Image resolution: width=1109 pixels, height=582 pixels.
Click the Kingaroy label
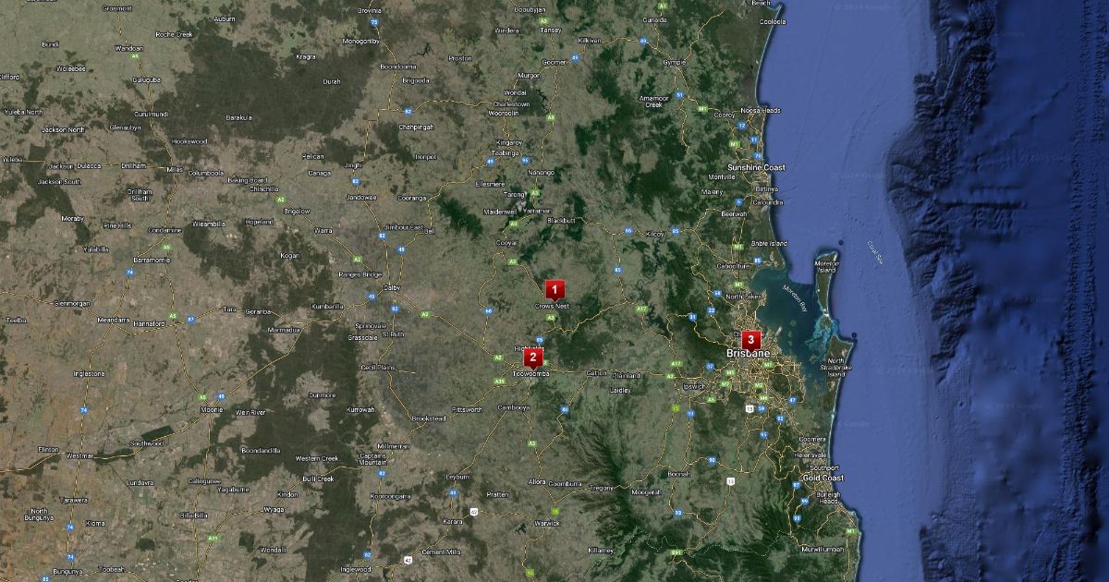(x=509, y=142)
